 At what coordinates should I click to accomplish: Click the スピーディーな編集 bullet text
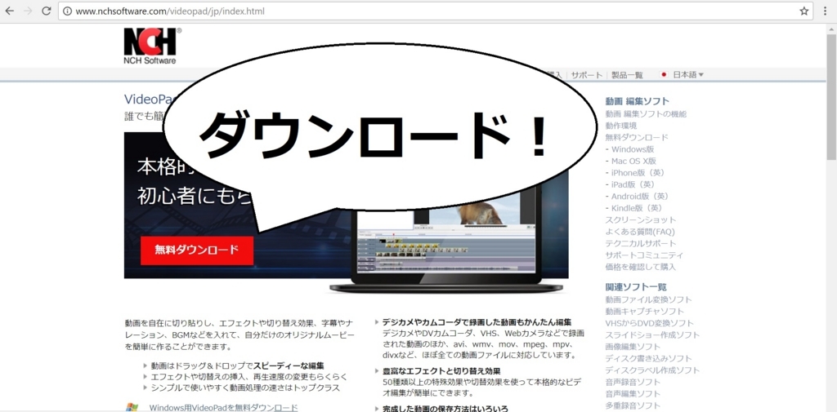(x=289, y=365)
